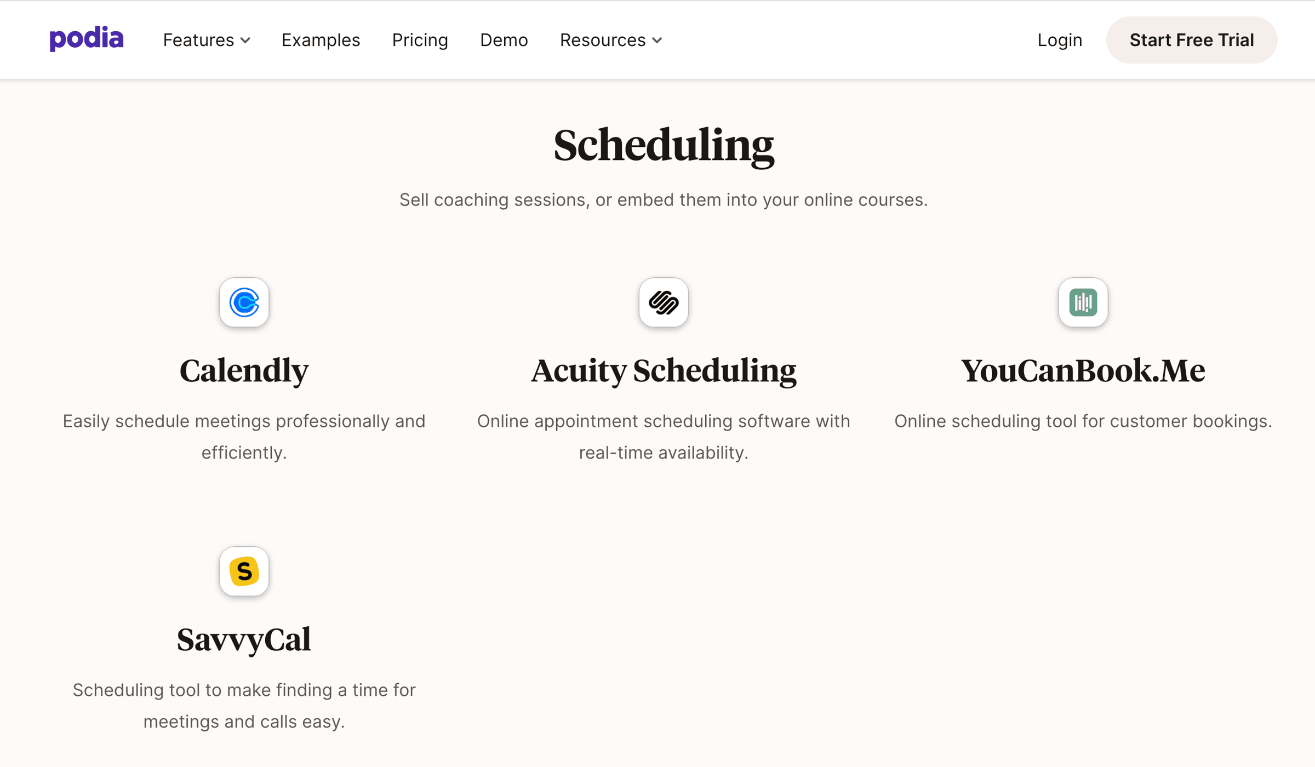Viewport: 1315px width, 767px height.
Task: Click the SavvyCal description text
Action: tap(244, 706)
